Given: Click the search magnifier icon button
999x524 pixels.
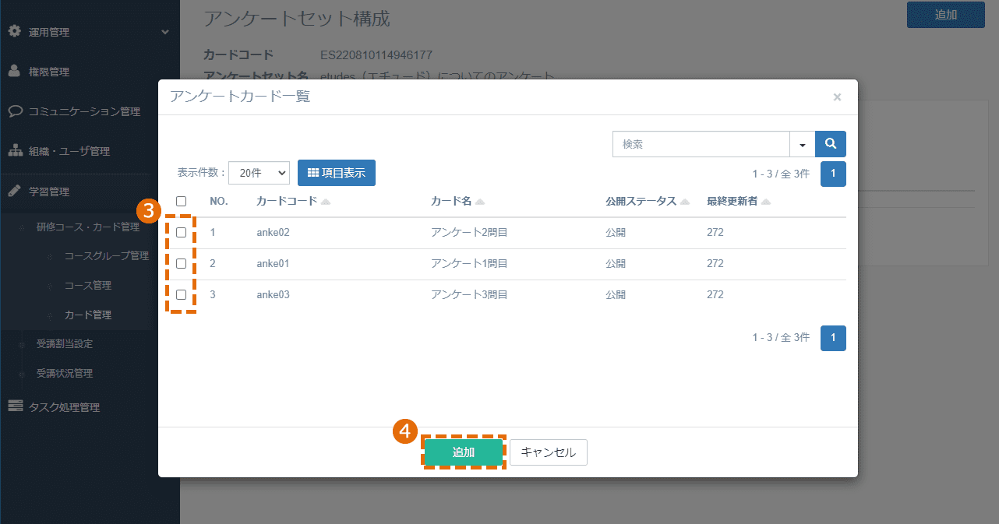Looking at the screenshot, I should [x=831, y=144].
